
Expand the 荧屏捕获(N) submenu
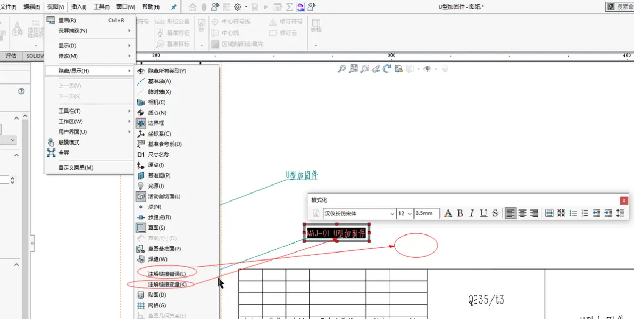point(89,31)
